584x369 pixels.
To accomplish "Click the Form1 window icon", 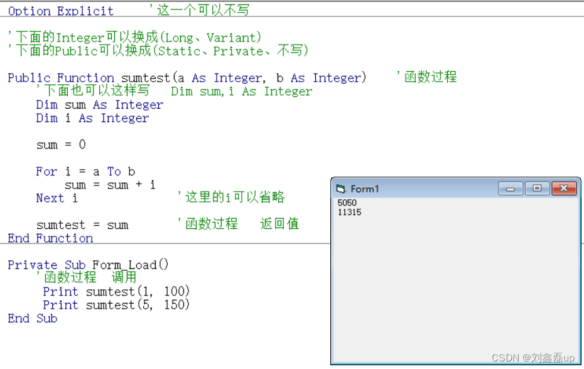I will point(340,189).
